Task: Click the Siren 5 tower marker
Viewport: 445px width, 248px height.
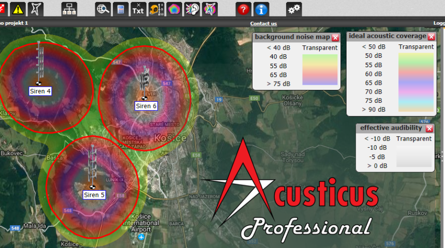Action: click(x=93, y=167)
